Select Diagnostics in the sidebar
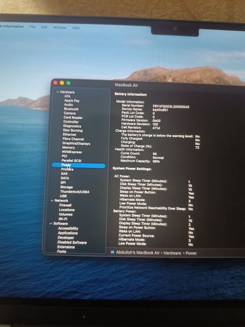The image size is (245, 327). (x=72, y=126)
